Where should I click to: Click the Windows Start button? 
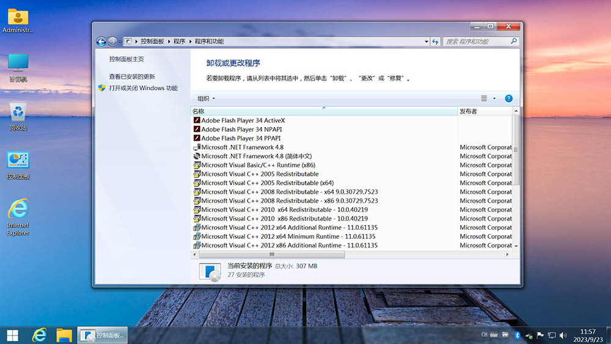(x=12, y=334)
